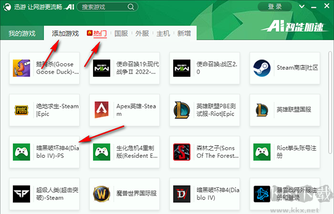Close the 迅游 window
Image resolution: width=334 pixels, height=214 pixels.
[327, 6]
